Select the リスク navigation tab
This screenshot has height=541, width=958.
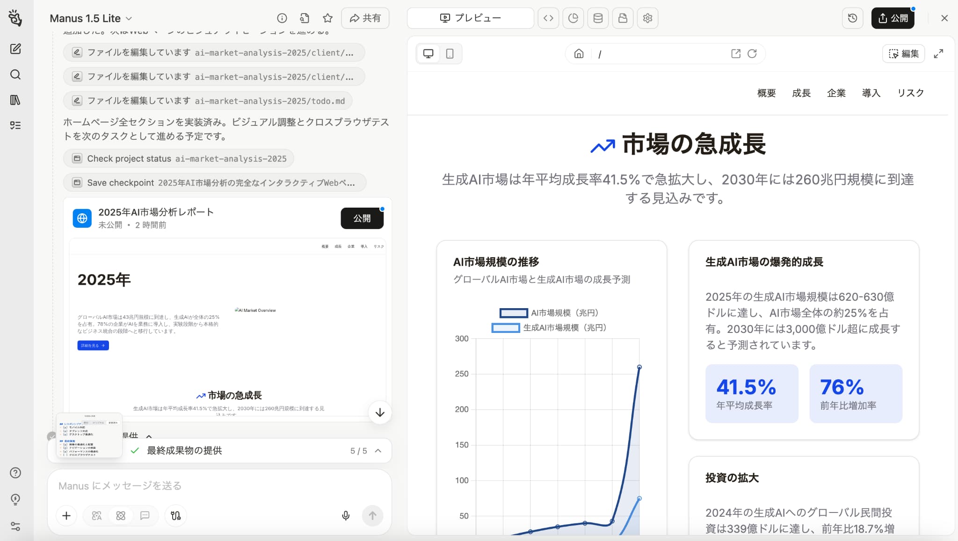coord(909,93)
